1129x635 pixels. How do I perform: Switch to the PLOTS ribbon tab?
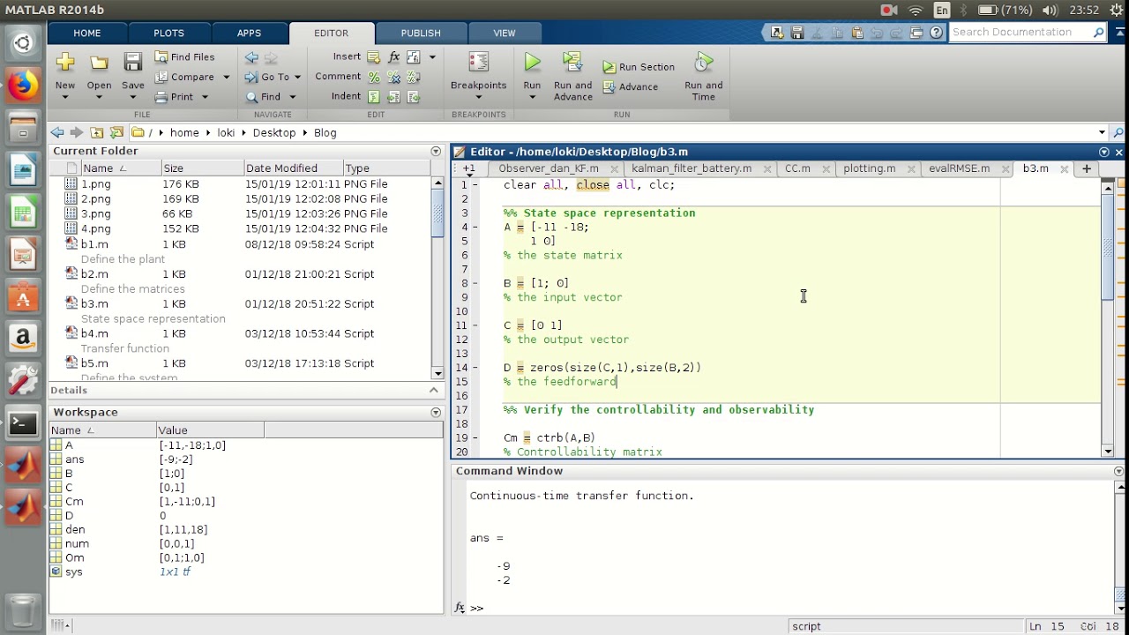168,33
